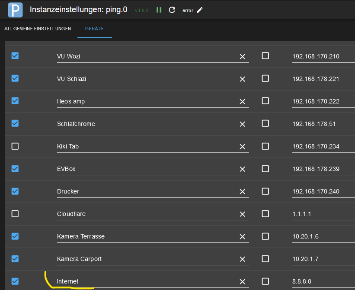The height and width of the screenshot is (290, 355).
Task: Click the Internet name input field
Action: click(147, 281)
